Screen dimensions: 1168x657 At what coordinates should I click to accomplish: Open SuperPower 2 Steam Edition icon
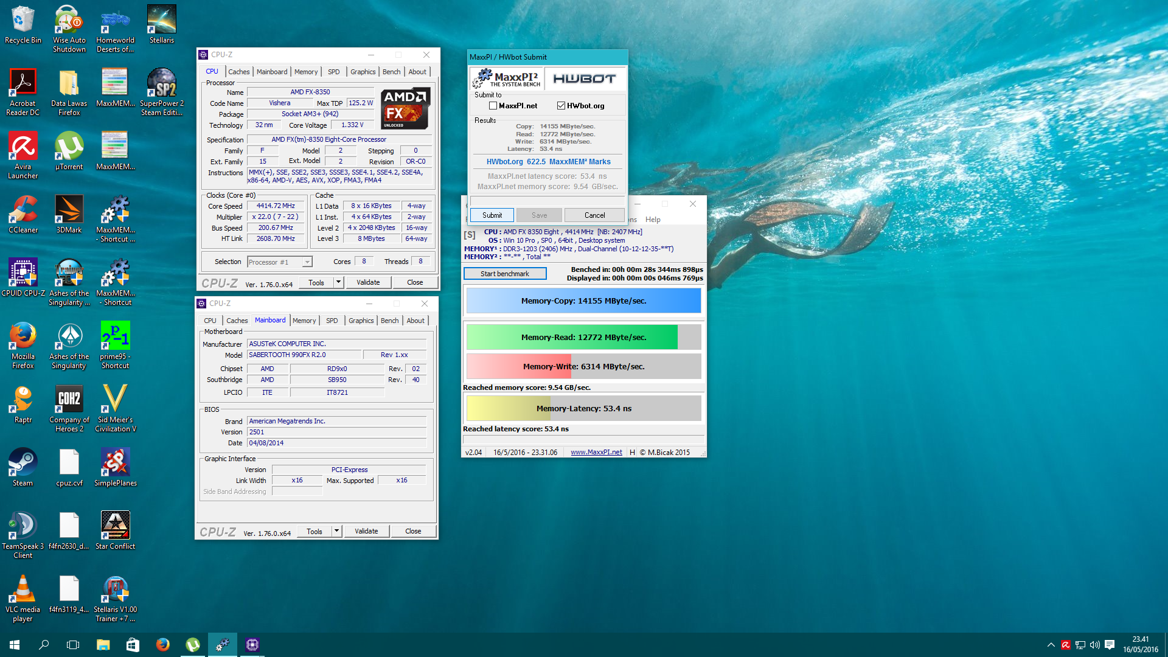click(162, 92)
